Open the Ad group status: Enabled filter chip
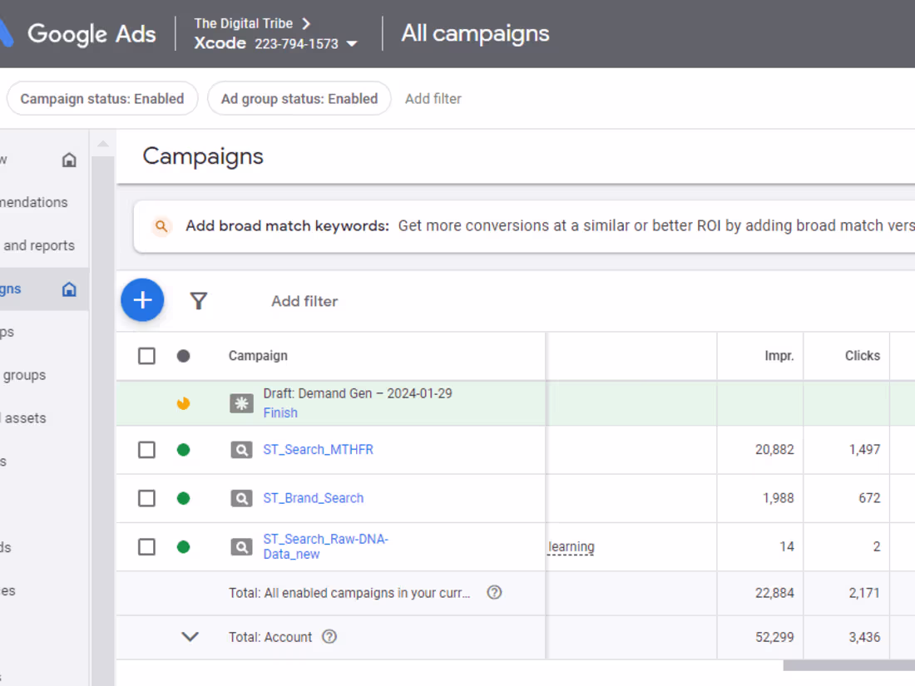The image size is (915, 686). point(299,99)
